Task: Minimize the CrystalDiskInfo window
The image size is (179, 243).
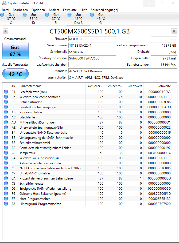Action: (149, 3)
